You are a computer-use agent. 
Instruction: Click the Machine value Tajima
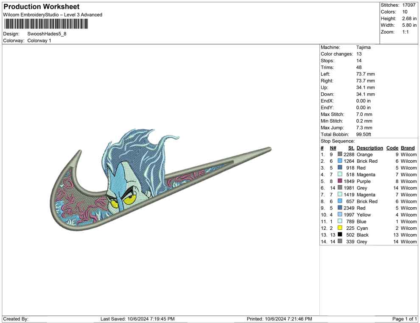363,47
